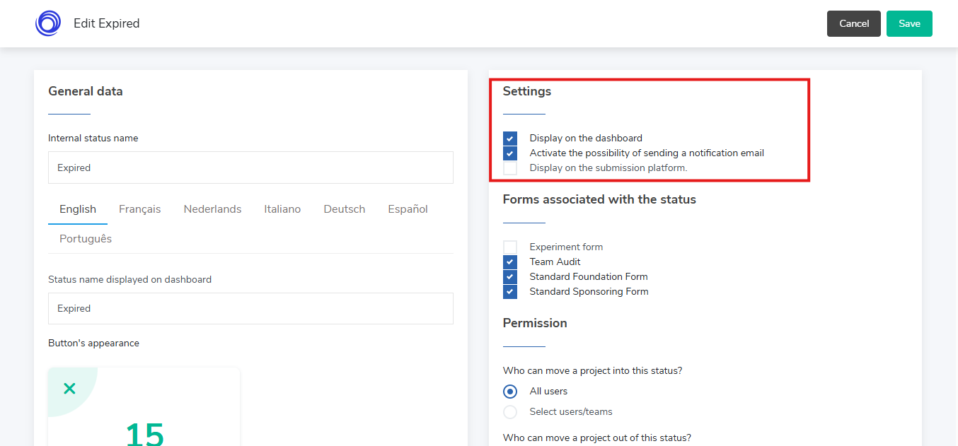The image size is (958, 446).
Task: Click the Status name displayed on dashboard field
Action: point(250,308)
